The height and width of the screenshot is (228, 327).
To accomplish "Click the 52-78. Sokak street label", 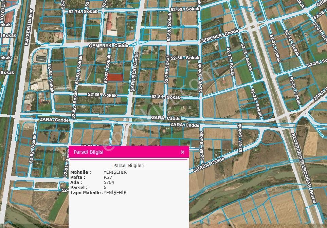I will [200, 78].
